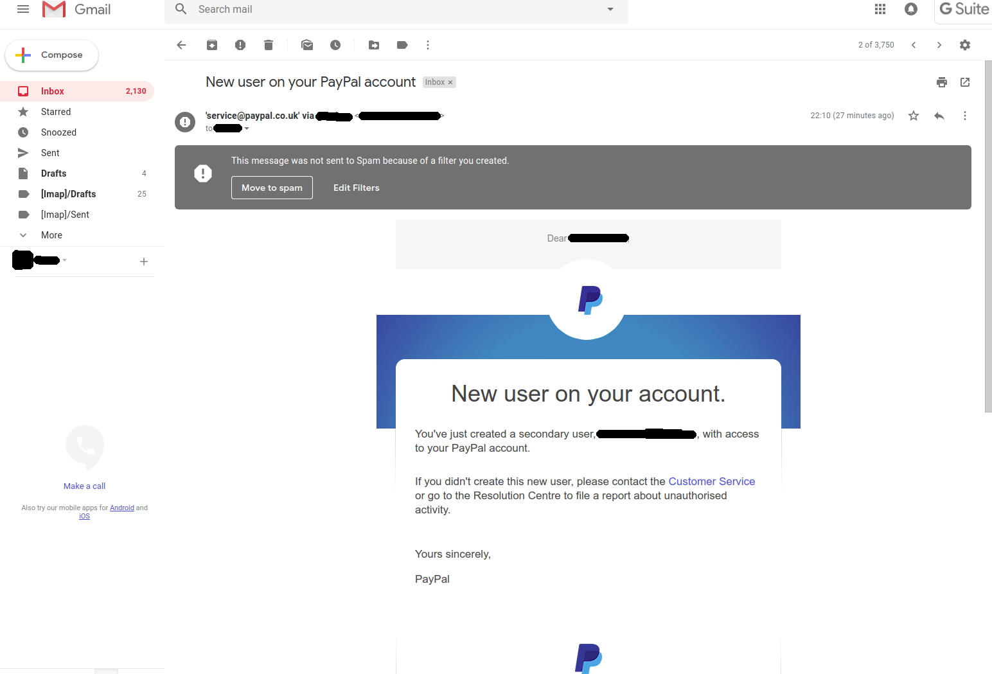Image resolution: width=992 pixels, height=674 pixels.
Task: Open the notifications bell icon
Action: click(x=911, y=9)
